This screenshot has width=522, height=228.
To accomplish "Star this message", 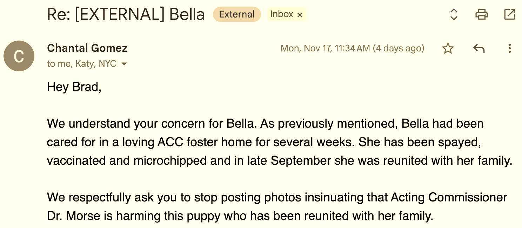I will 448,48.
